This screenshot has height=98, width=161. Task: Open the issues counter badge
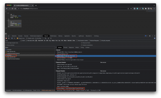coord(146,36)
